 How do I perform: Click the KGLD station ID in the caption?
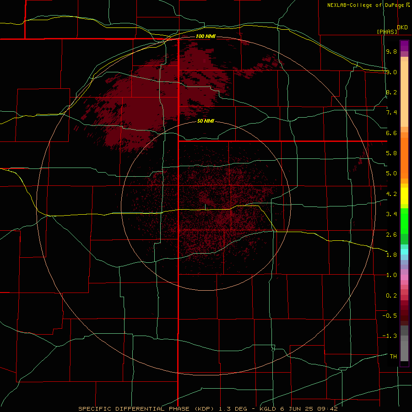pos(268,409)
